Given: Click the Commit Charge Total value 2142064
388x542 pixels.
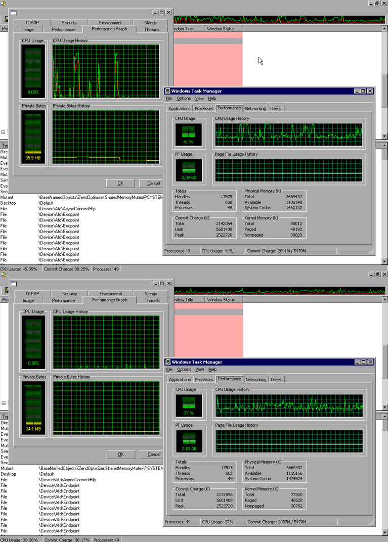Looking at the screenshot, I should [x=224, y=223].
